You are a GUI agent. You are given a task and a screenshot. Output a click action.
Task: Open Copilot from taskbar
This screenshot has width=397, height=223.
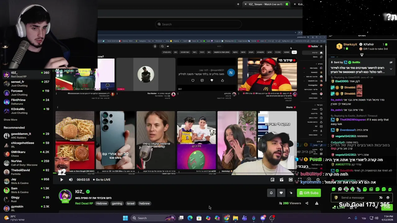pos(208,218)
